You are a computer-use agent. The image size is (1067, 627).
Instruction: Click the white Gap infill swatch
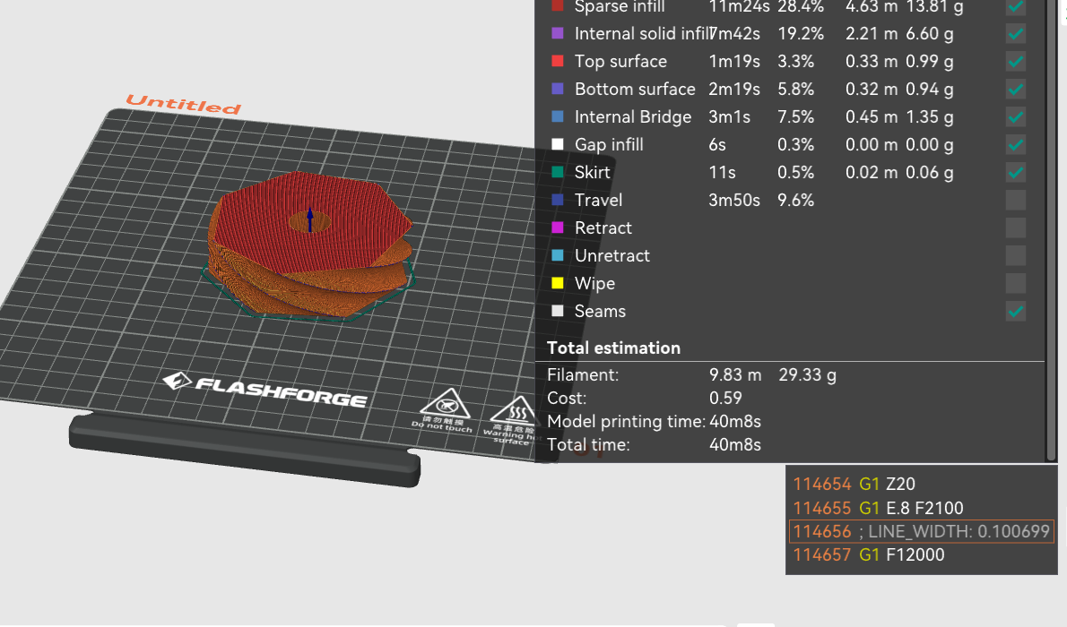[558, 144]
